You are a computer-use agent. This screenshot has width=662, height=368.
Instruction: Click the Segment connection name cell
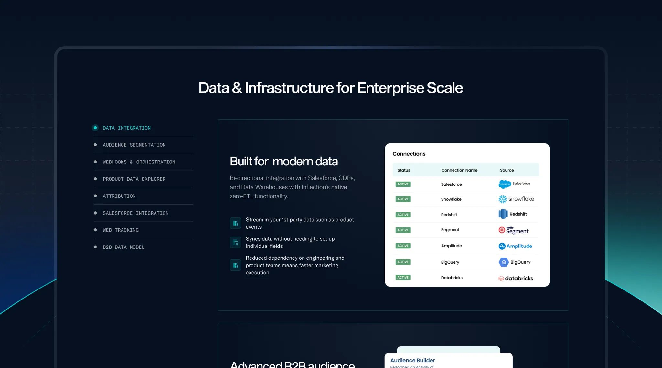tap(450, 230)
